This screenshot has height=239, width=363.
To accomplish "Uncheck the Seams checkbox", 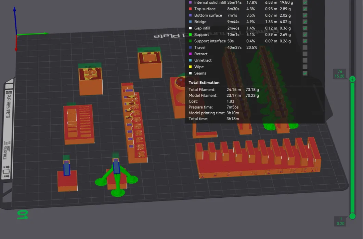I will pyautogui.click(x=305, y=73).
